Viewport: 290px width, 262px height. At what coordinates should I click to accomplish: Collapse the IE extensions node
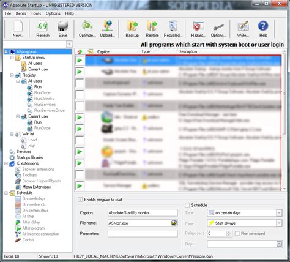pyautogui.click(x=6, y=163)
